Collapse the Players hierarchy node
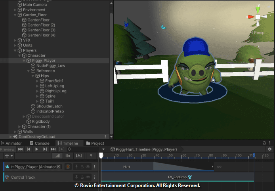The image size is (275, 191). tap(15, 50)
